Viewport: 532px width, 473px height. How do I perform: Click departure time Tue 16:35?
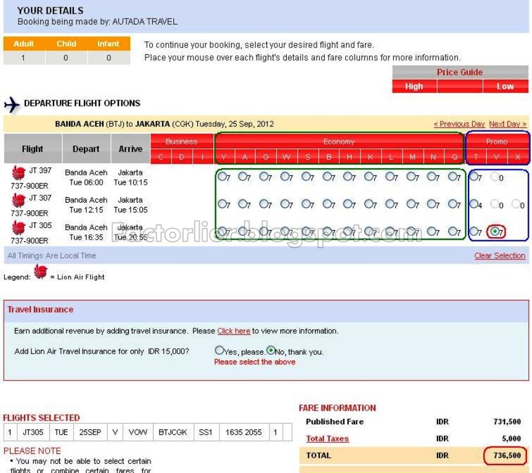pyautogui.click(x=86, y=237)
